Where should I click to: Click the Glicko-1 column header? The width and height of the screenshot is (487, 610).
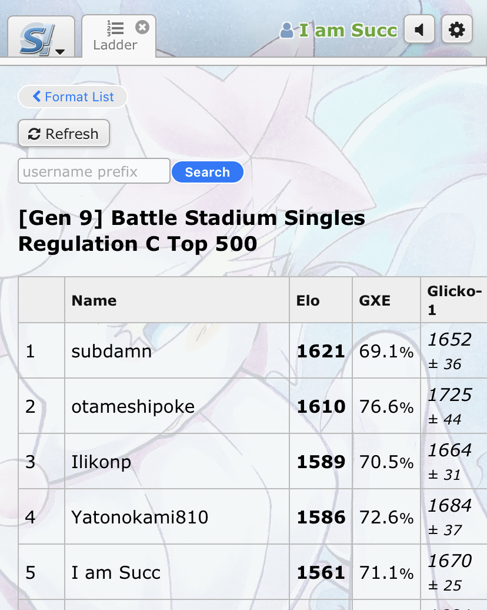click(x=454, y=300)
